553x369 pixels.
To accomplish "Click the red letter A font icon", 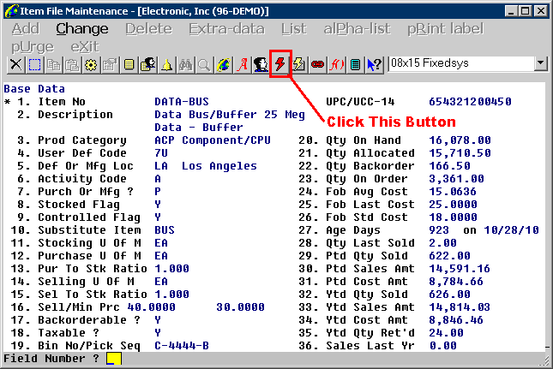I will pos(243,65).
